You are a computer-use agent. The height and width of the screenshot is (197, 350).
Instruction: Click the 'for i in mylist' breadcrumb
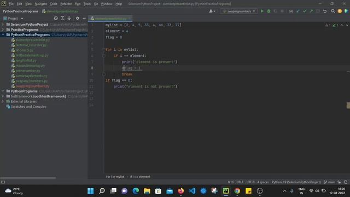coord(115,177)
